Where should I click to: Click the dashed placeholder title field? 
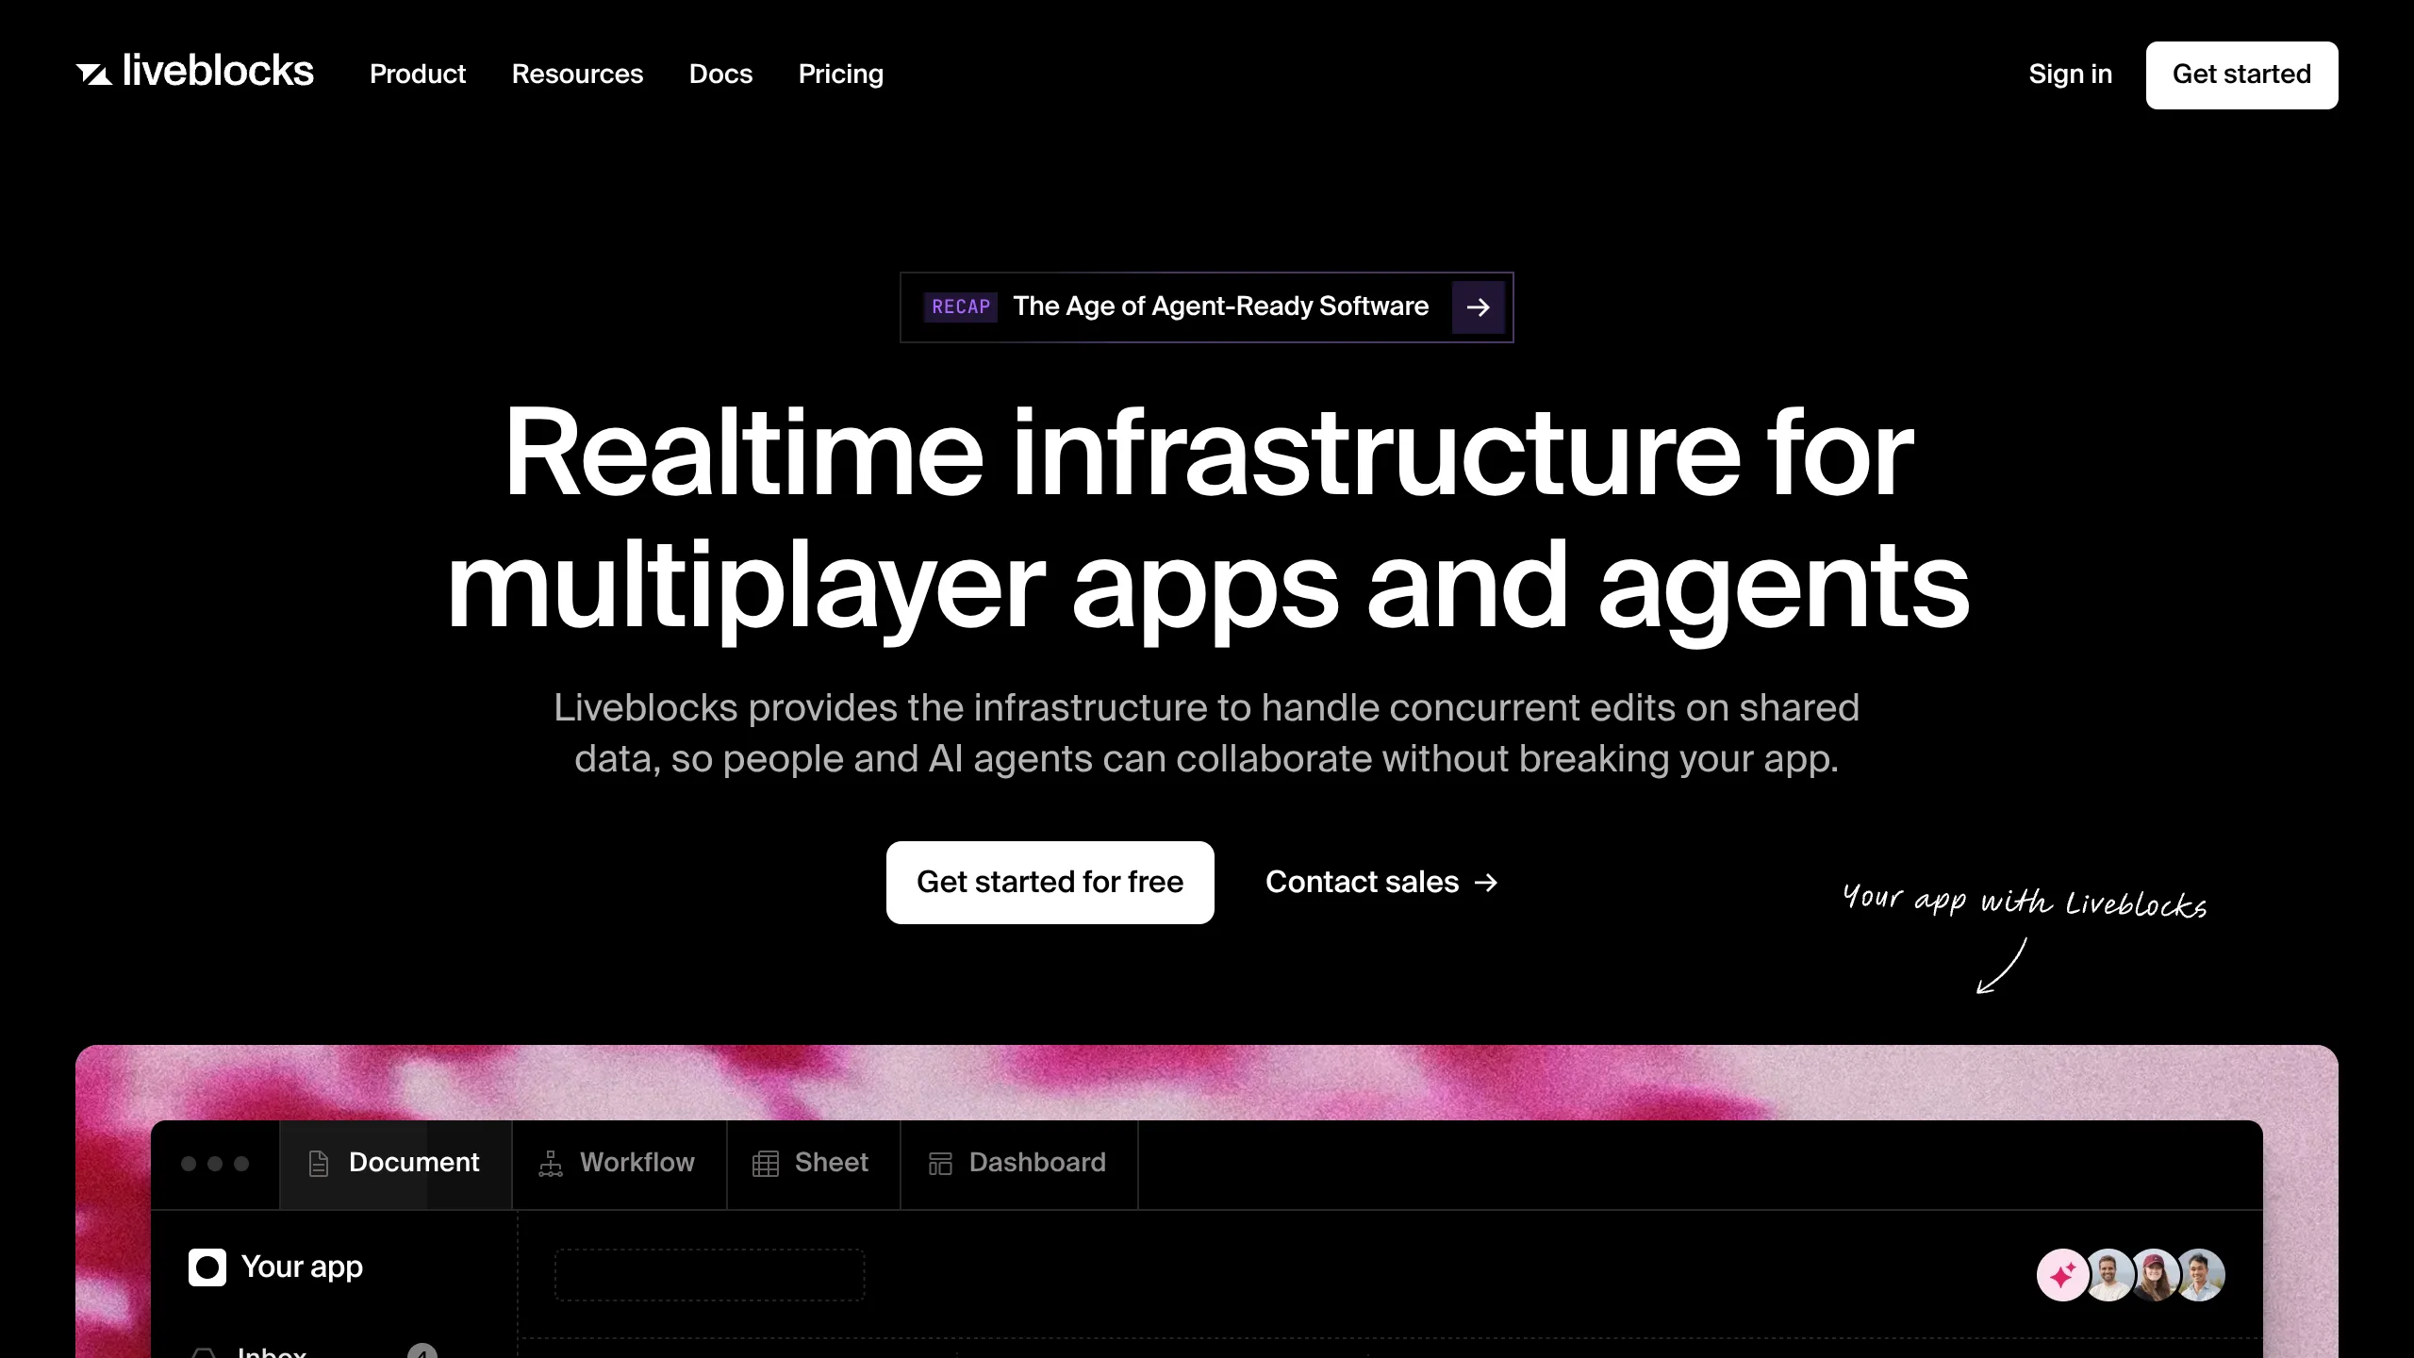[x=709, y=1275]
